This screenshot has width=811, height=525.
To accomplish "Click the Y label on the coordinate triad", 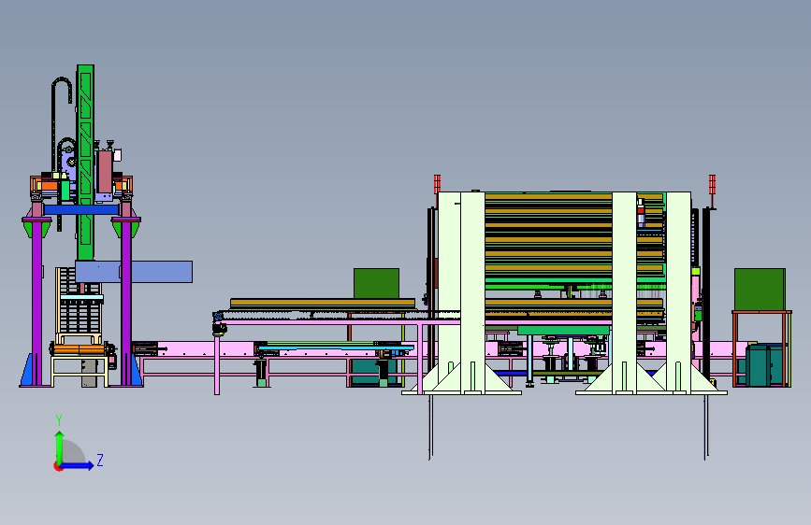I will (59, 420).
